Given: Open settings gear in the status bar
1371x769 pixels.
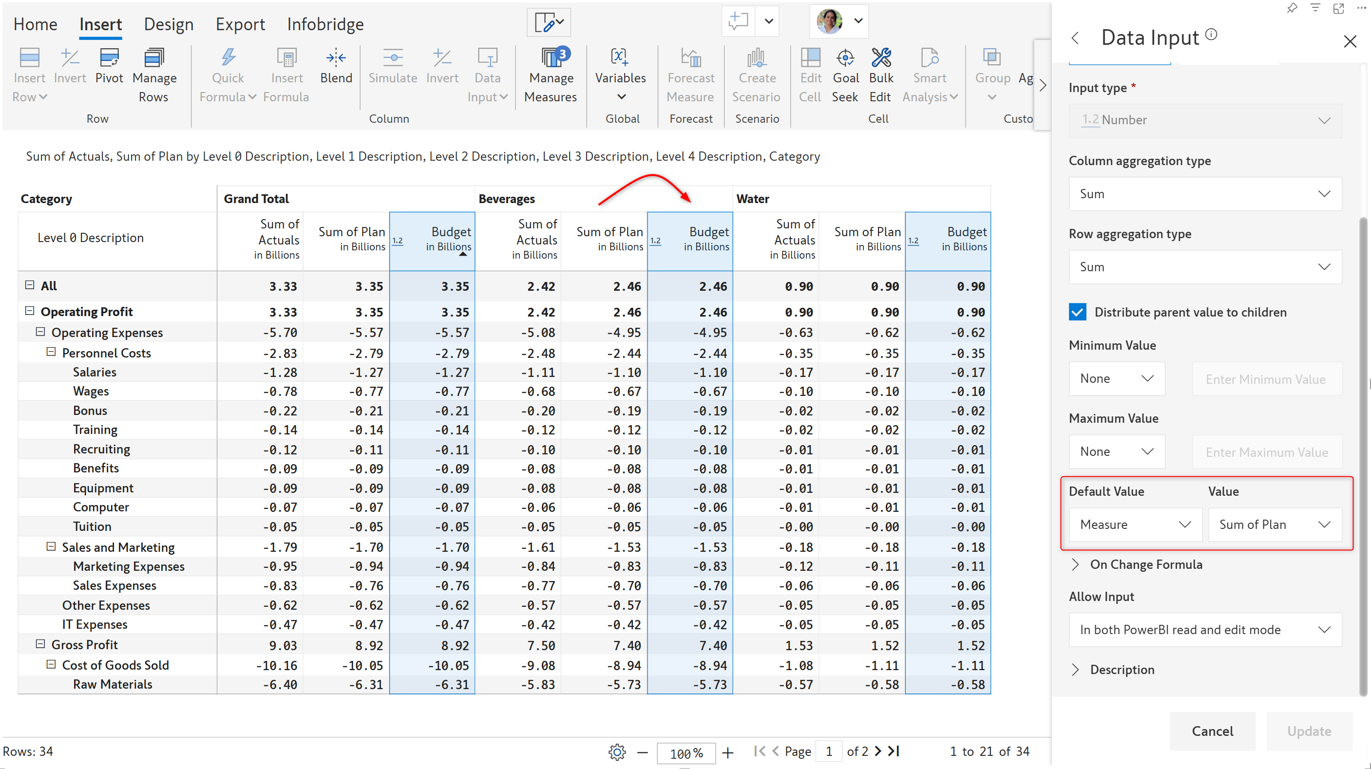Looking at the screenshot, I should pos(617,752).
